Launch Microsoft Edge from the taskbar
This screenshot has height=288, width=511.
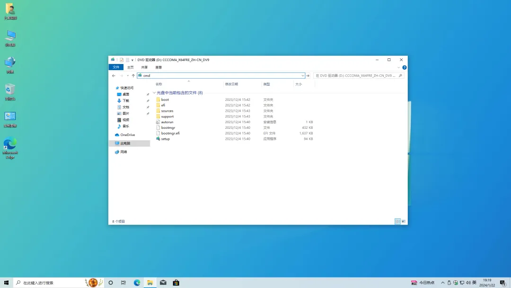coord(137,282)
